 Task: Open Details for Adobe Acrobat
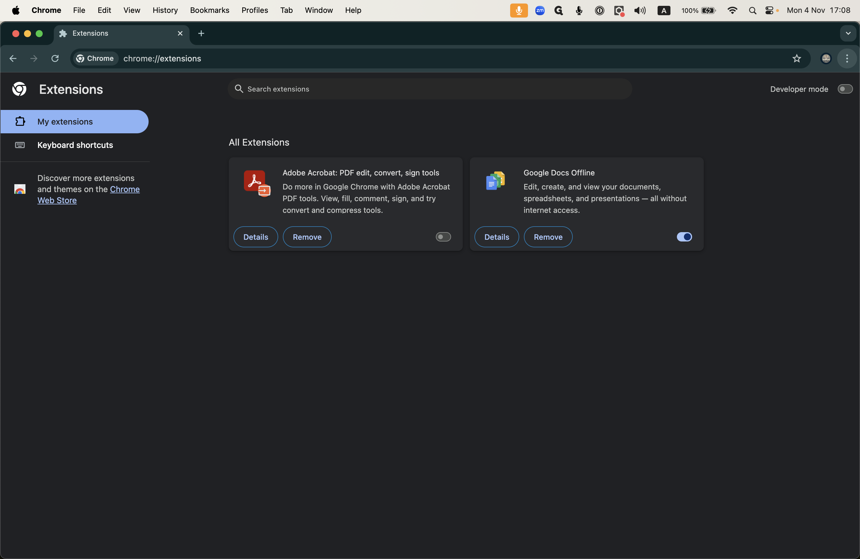pos(255,237)
